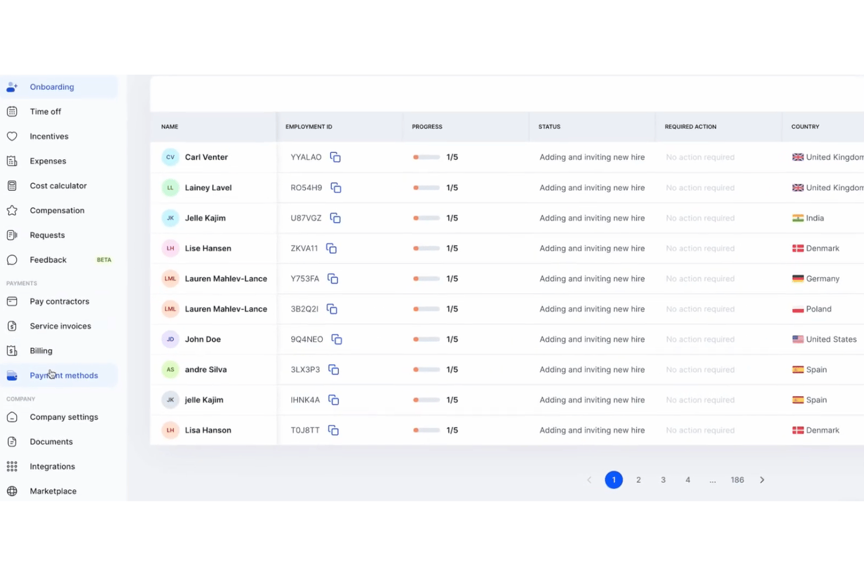864x576 pixels.
Task: Click the Integrations grid icon
Action: click(12, 466)
